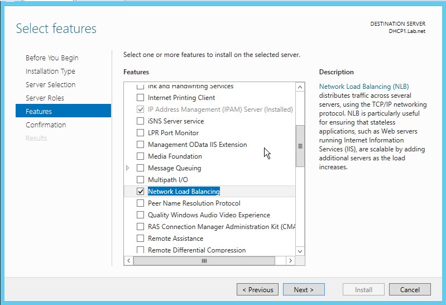Select the LPR Port Monitor checkbox
This screenshot has height=305, width=446.
140,133
